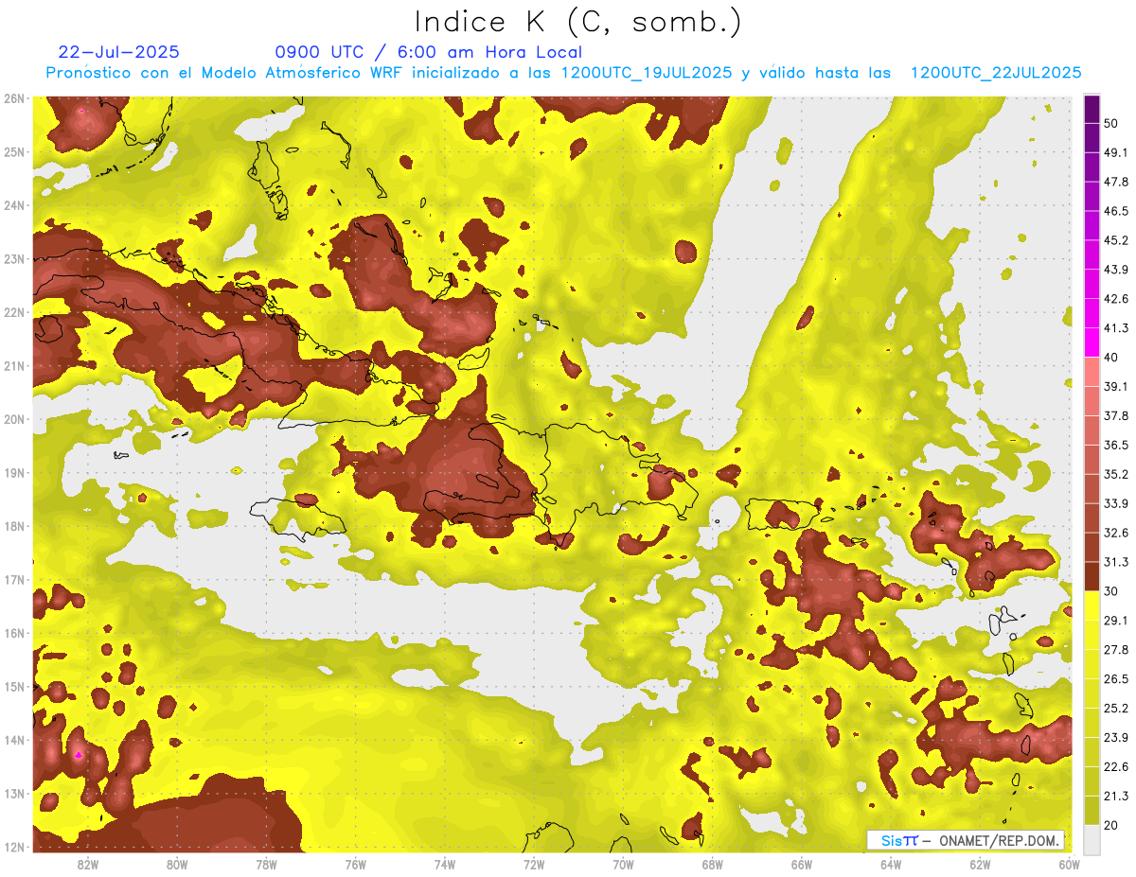Click the colorbar value 35.2
This screenshot has width=1136, height=877.
tap(1116, 474)
